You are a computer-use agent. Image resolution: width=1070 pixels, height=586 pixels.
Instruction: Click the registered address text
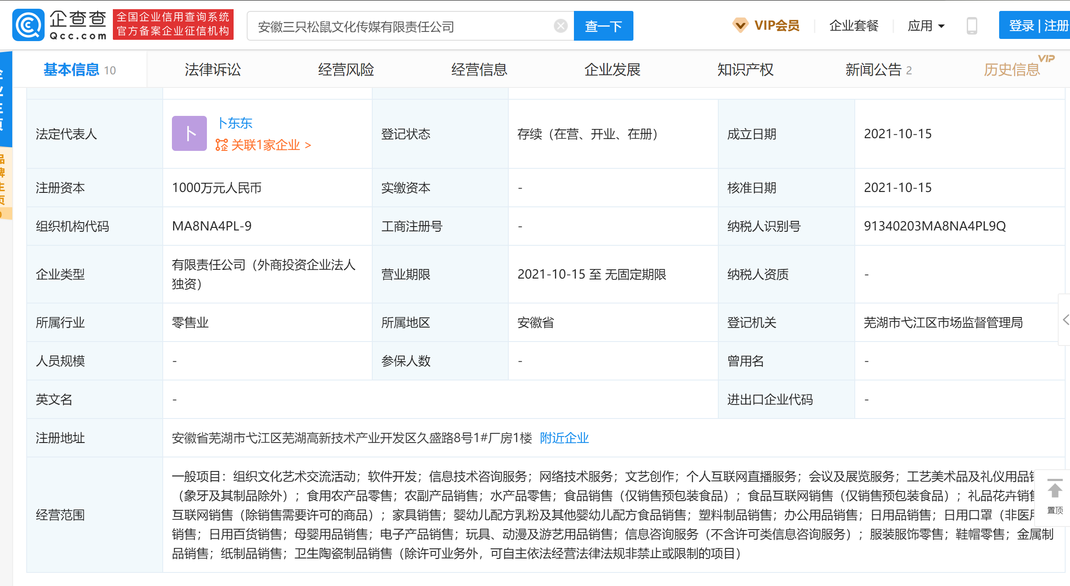(x=352, y=438)
